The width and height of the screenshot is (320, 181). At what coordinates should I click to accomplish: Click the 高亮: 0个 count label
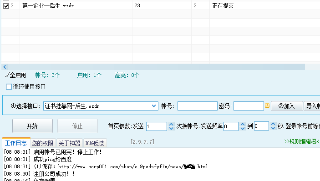[x=127, y=75]
